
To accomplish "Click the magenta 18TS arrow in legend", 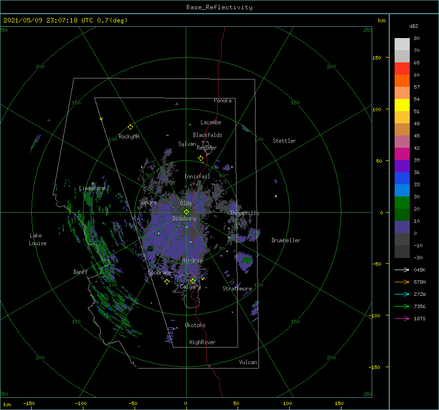I will coord(402,318).
